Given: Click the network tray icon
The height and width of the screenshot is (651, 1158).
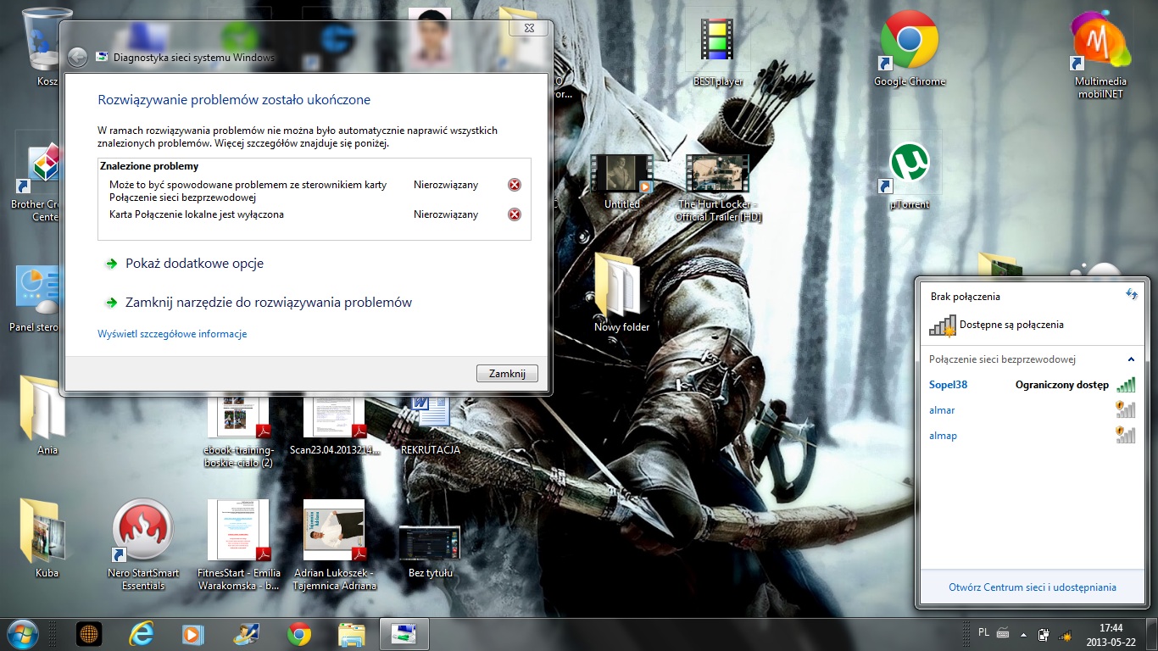Looking at the screenshot, I should (x=1066, y=634).
